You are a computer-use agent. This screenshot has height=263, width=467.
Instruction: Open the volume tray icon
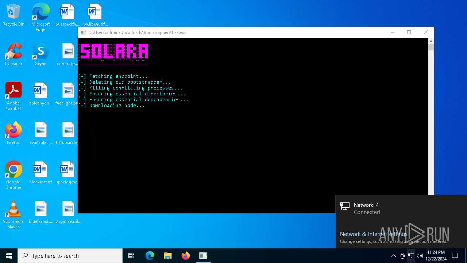point(420,256)
